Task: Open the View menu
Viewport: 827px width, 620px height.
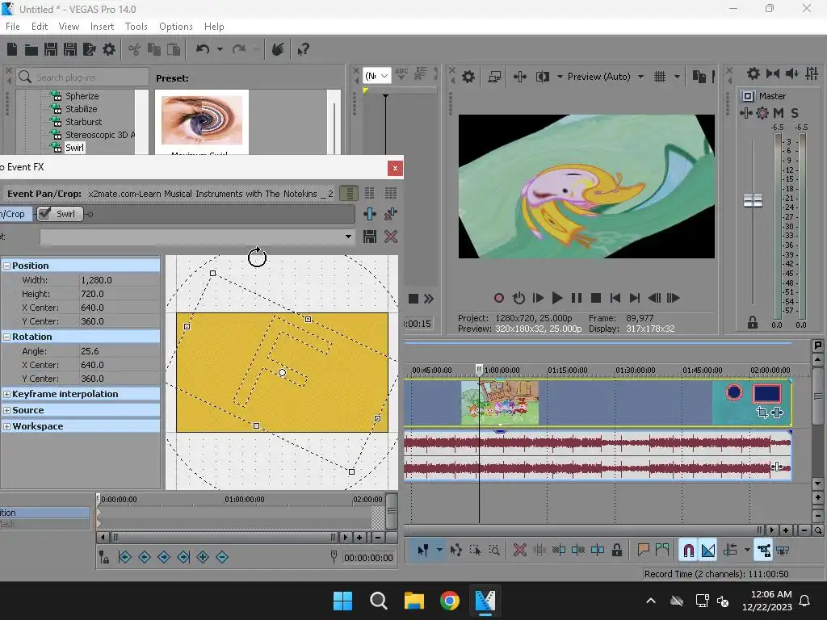Action: [x=69, y=27]
